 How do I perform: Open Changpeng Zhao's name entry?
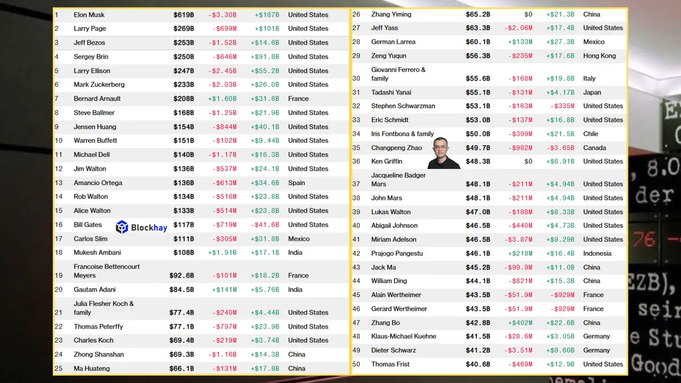coord(397,148)
